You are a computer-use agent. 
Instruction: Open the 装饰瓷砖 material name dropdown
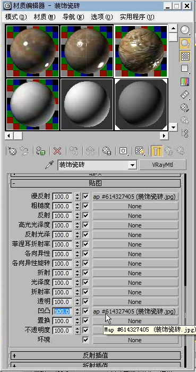[132, 165]
